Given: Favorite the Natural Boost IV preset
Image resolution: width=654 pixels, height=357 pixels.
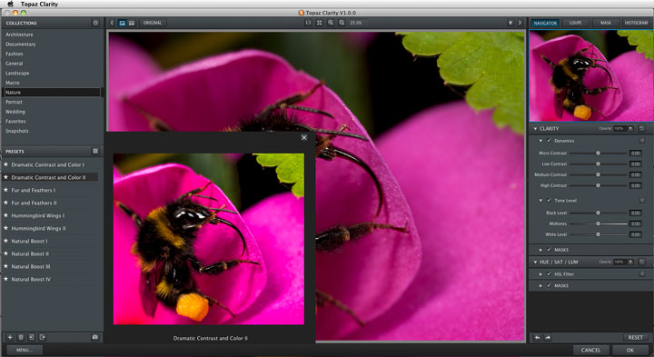Looking at the screenshot, I should pos(5,279).
